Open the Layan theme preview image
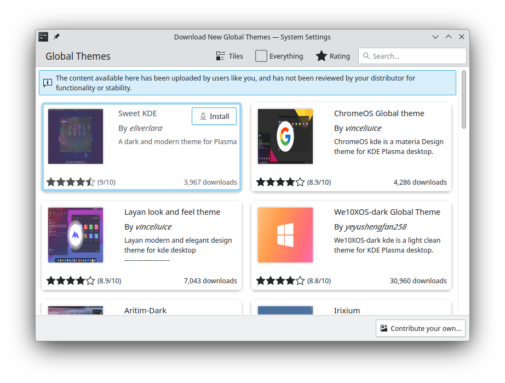The height and width of the screenshot is (383, 505). 75,235
